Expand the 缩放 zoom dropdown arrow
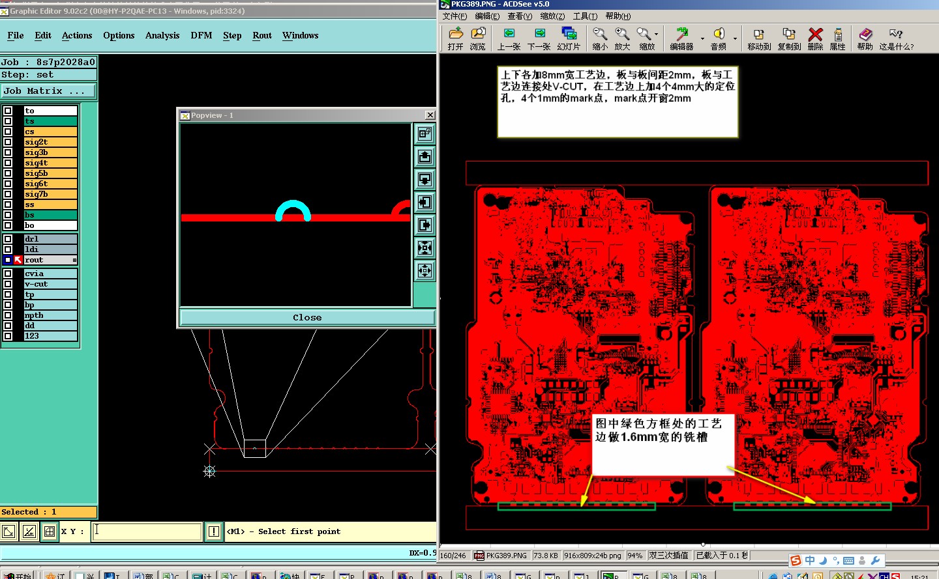The height and width of the screenshot is (579, 939). [x=656, y=34]
